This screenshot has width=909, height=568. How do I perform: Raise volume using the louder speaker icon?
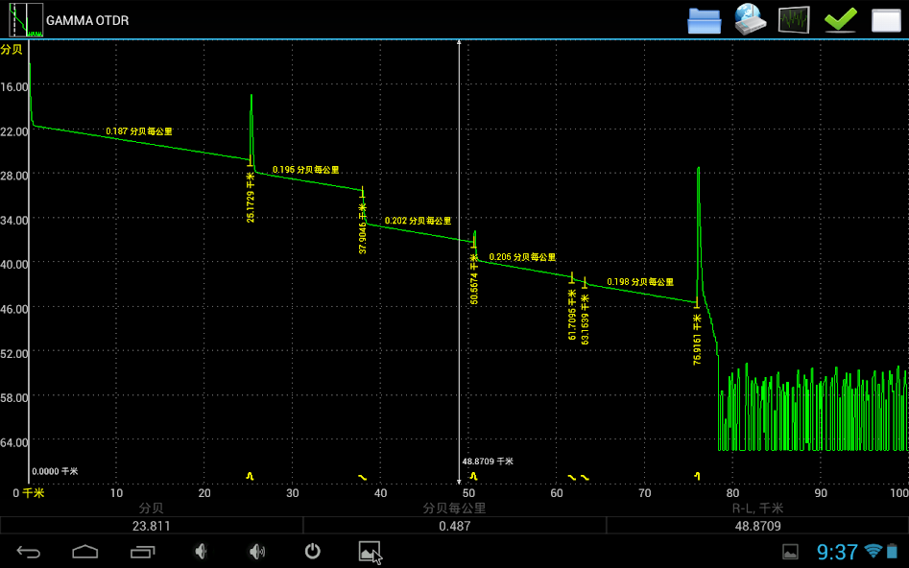tap(255, 552)
